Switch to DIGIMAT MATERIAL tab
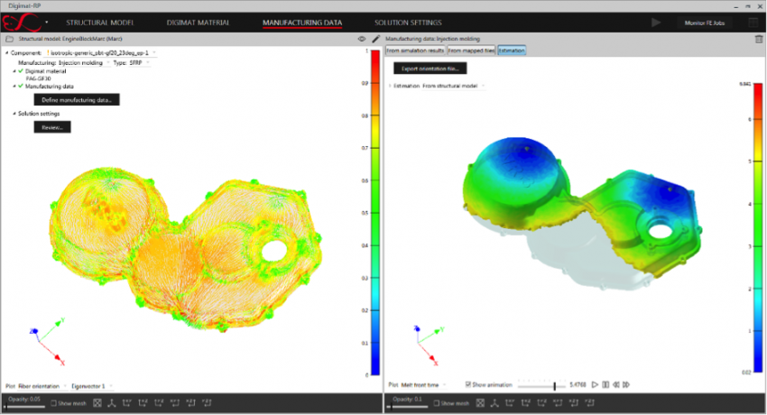 click(198, 23)
